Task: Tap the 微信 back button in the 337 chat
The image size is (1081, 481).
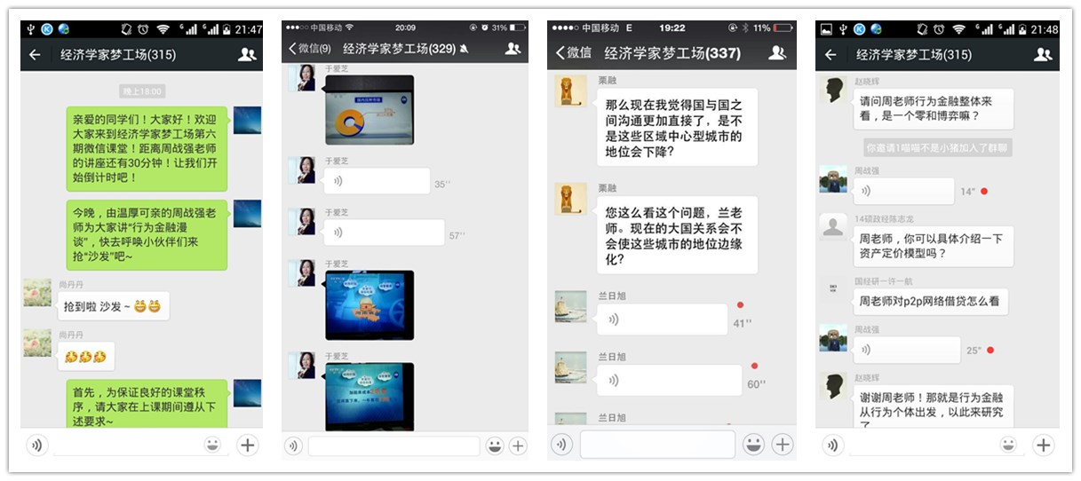Action: [573, 53]
